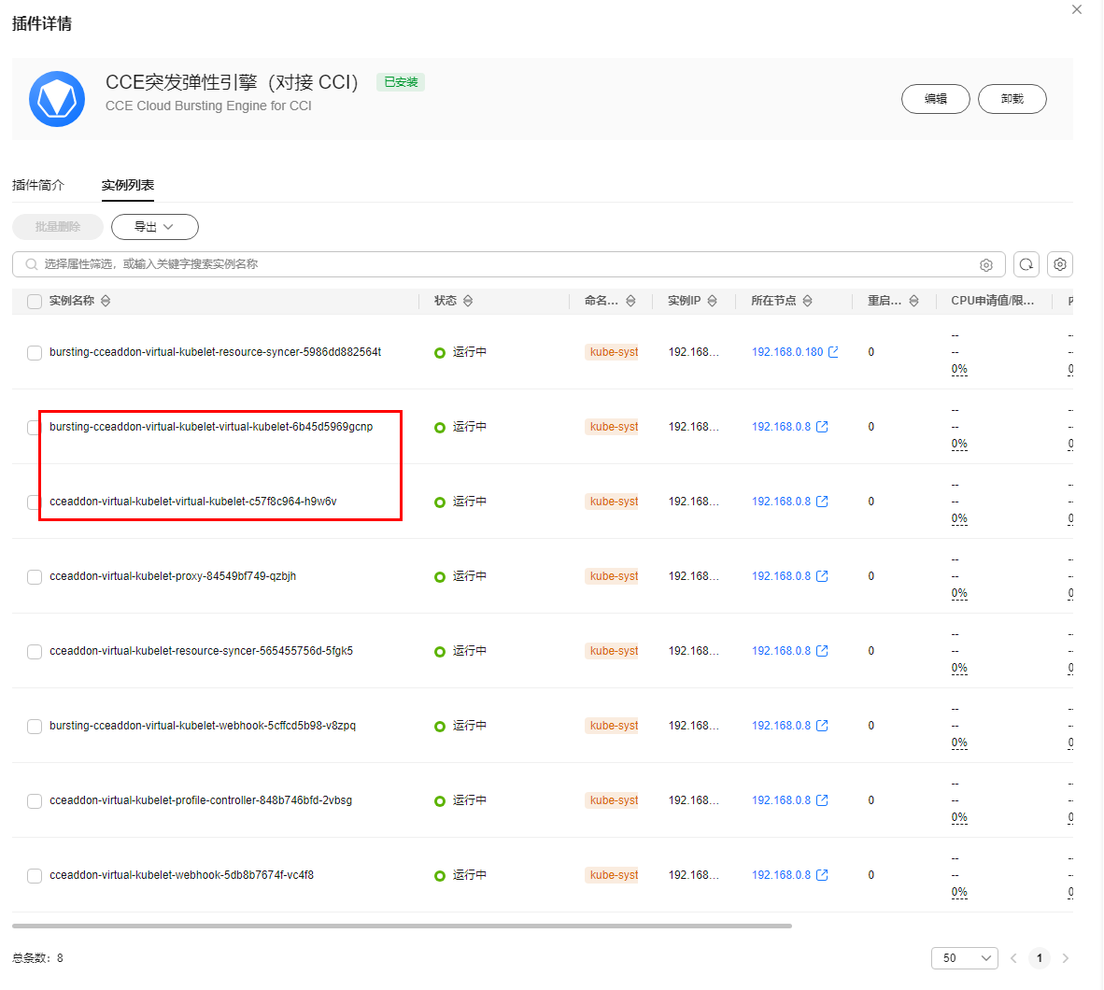
Task: Open table column settings gear icon
Action: pos(1060,264)
